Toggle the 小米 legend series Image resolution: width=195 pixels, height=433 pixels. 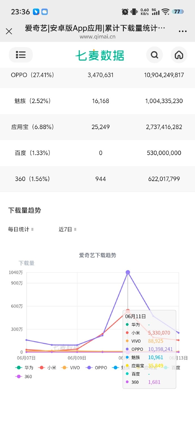(x=47, y=367)
